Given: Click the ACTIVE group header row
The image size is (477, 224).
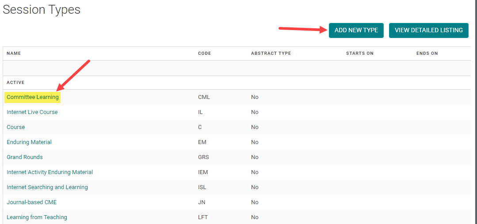Looking at the screenshot, I should 15,83.
